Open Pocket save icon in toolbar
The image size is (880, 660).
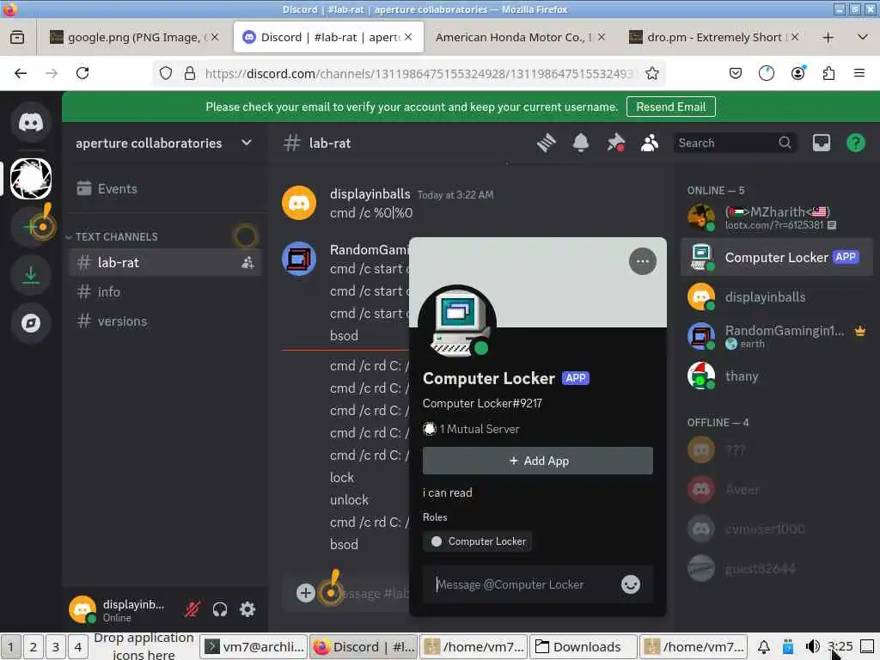coord(736,73)
